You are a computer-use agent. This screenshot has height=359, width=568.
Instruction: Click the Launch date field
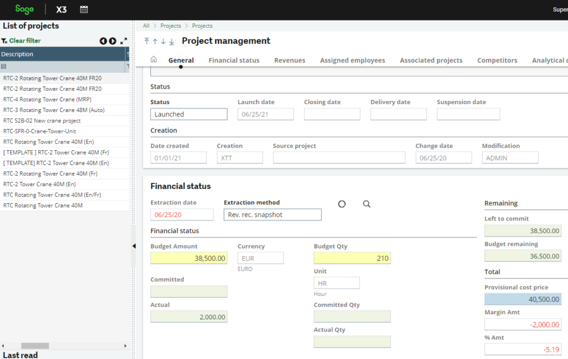(266, 114)
